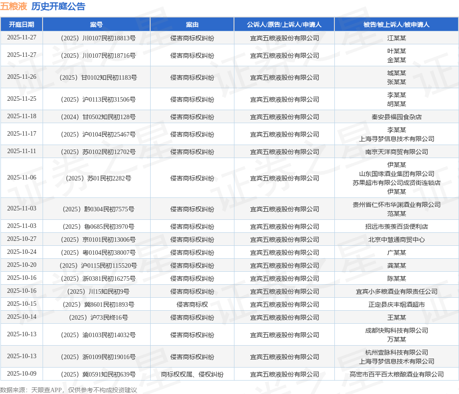The image size is (459, 394).
Task: Click case number (2025)甘0102知民初1183号
Action: (x=98, y=77)
